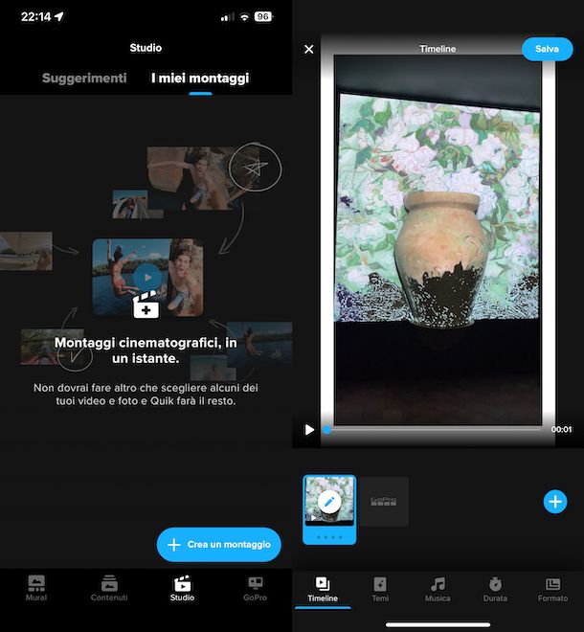Tap the vase video preview area
Viewport: 584px width, 632px height.
[x=438, y=239]
